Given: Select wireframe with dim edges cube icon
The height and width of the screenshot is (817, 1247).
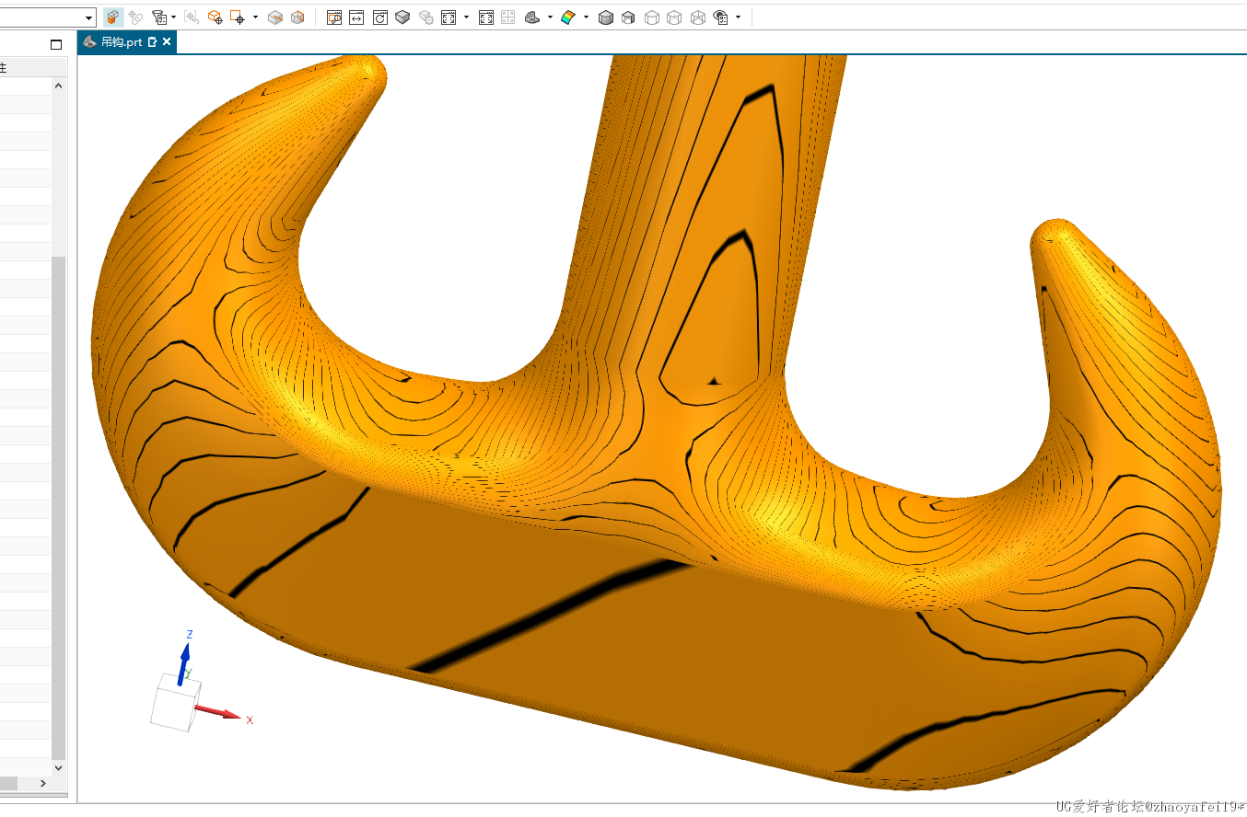Looking at the screenshot, I should 651,17.
